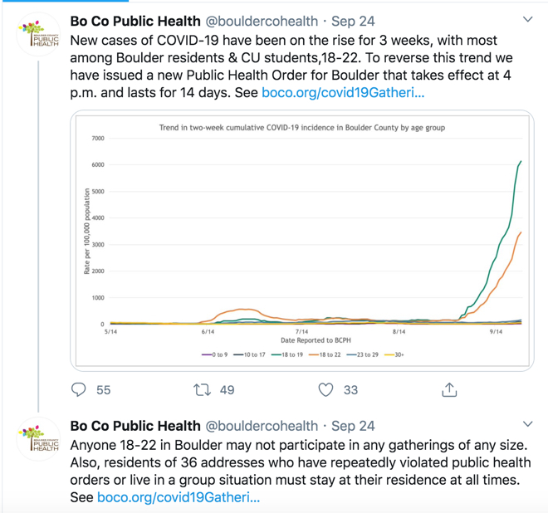The height and width of the screenshot is (513, 548).
Task: Click the second tweet's Bo Co profile avatar
Action: [38, 439]
